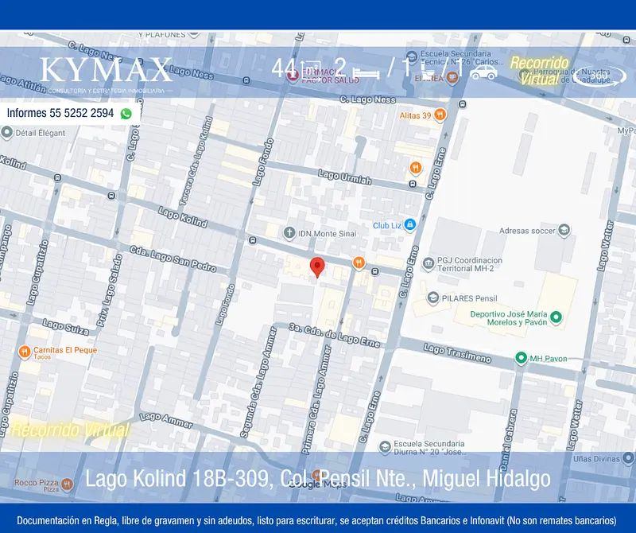
Task: Select the Lago Kolind 18B-309 address text
Action: click(317, 479)
